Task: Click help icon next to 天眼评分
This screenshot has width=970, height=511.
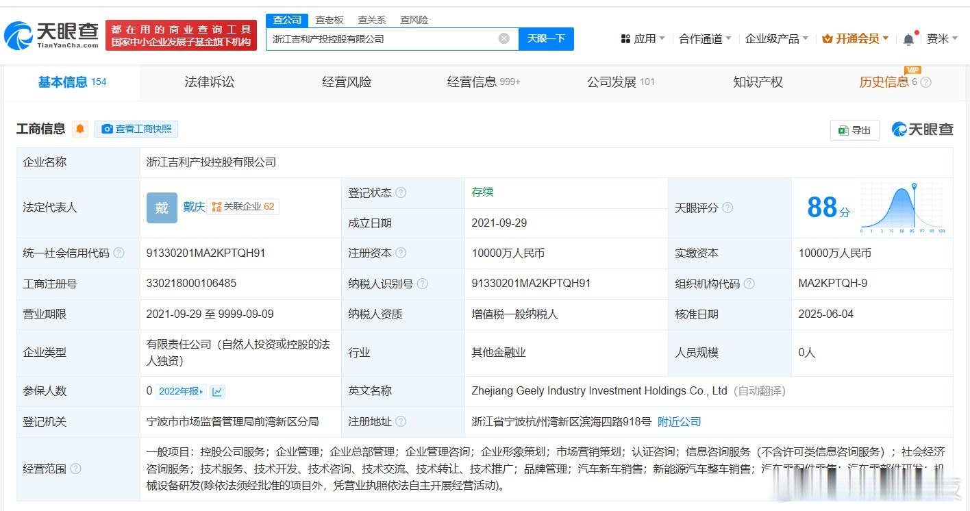Action: [x=727, y=208]
